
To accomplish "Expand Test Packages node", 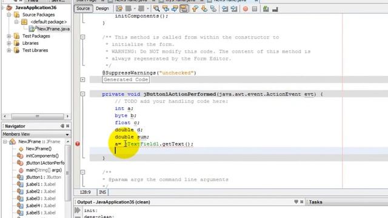I will click(x=9, y=36).
